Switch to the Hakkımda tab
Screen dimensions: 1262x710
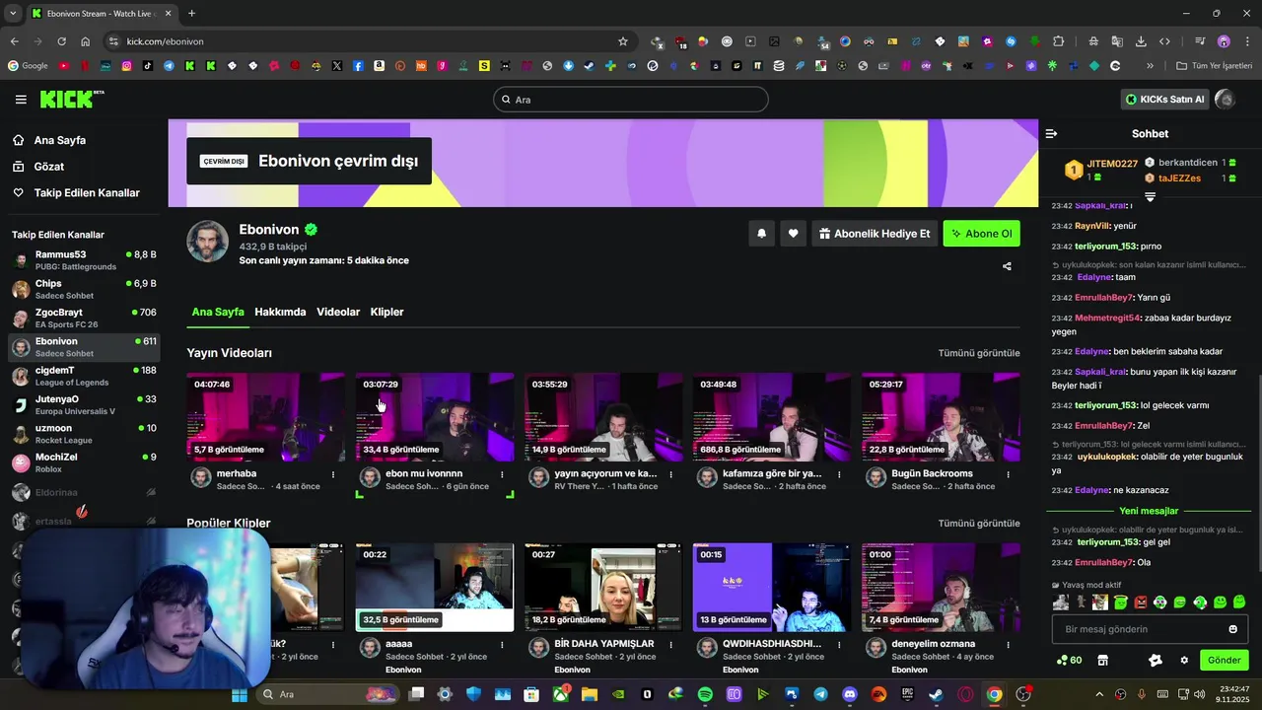(280, 312)
